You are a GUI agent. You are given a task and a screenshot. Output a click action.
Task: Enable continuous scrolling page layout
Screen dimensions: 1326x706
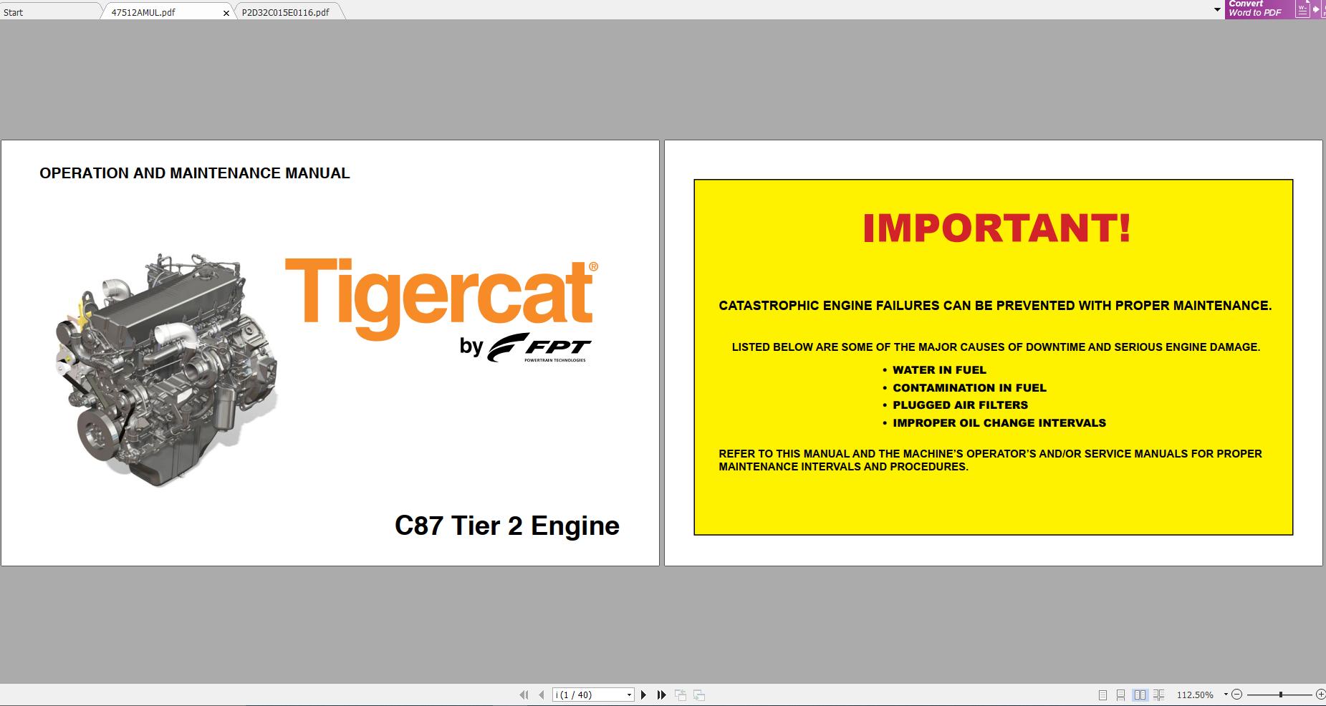1120,694
